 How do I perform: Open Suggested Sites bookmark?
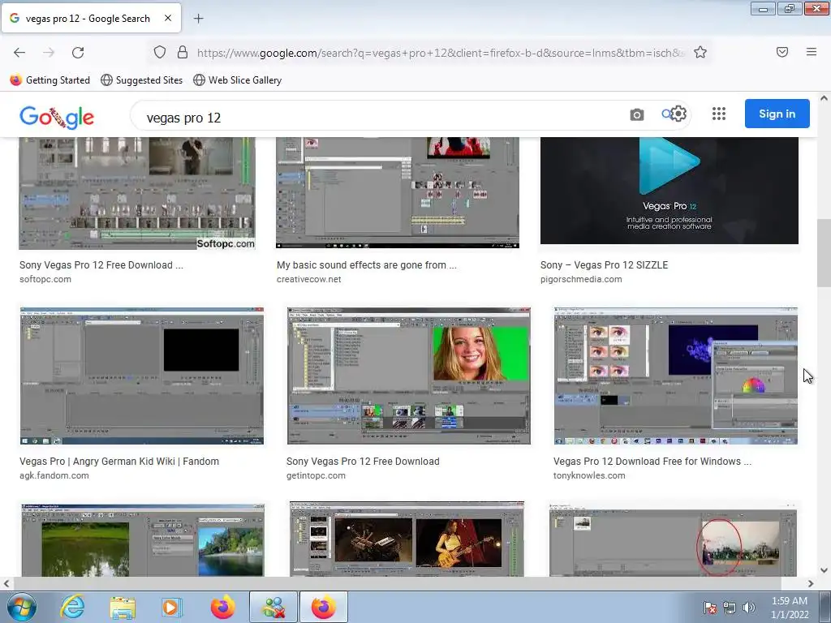click(141, 80)
